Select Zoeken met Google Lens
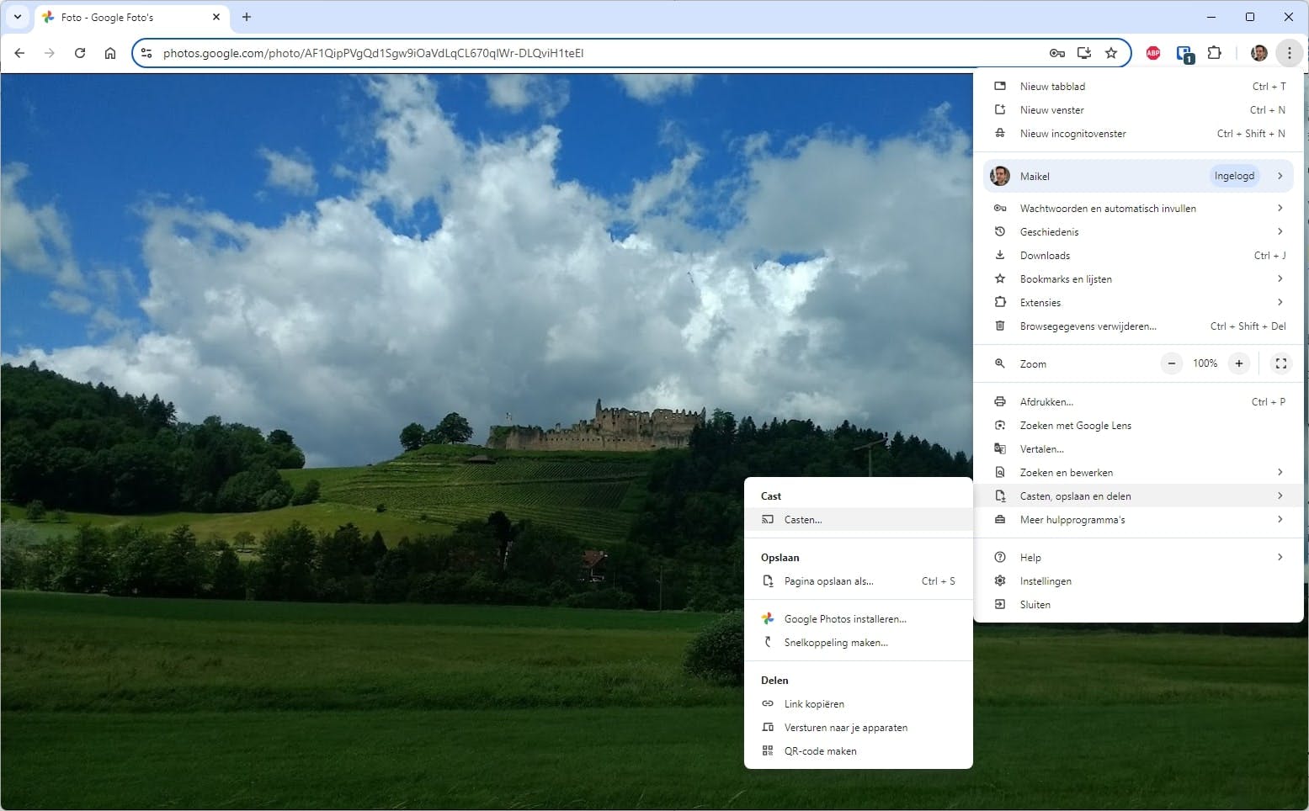This screenshot has width=1309, height=811. click(1138, 425)
